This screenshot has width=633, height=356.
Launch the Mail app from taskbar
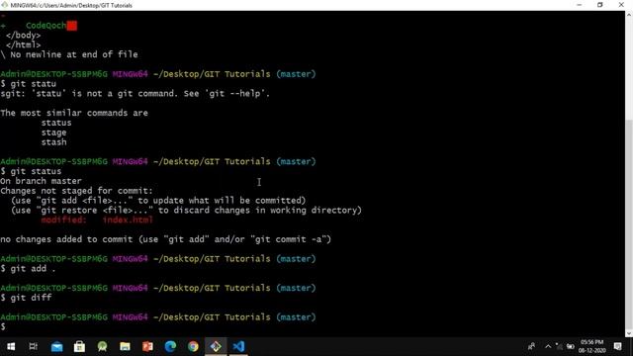pos(57,346)
